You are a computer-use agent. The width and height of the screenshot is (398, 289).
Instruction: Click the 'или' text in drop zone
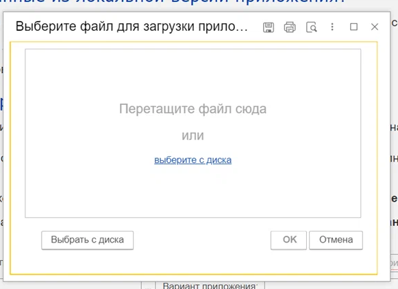coord(193,136)
